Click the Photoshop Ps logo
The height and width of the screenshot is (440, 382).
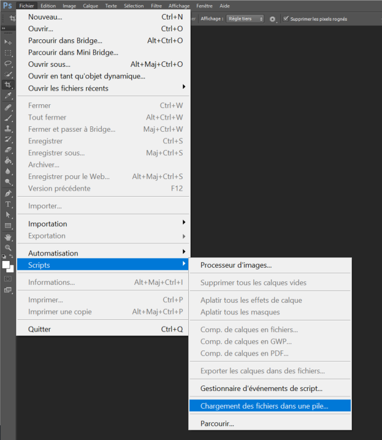point(7,6)
